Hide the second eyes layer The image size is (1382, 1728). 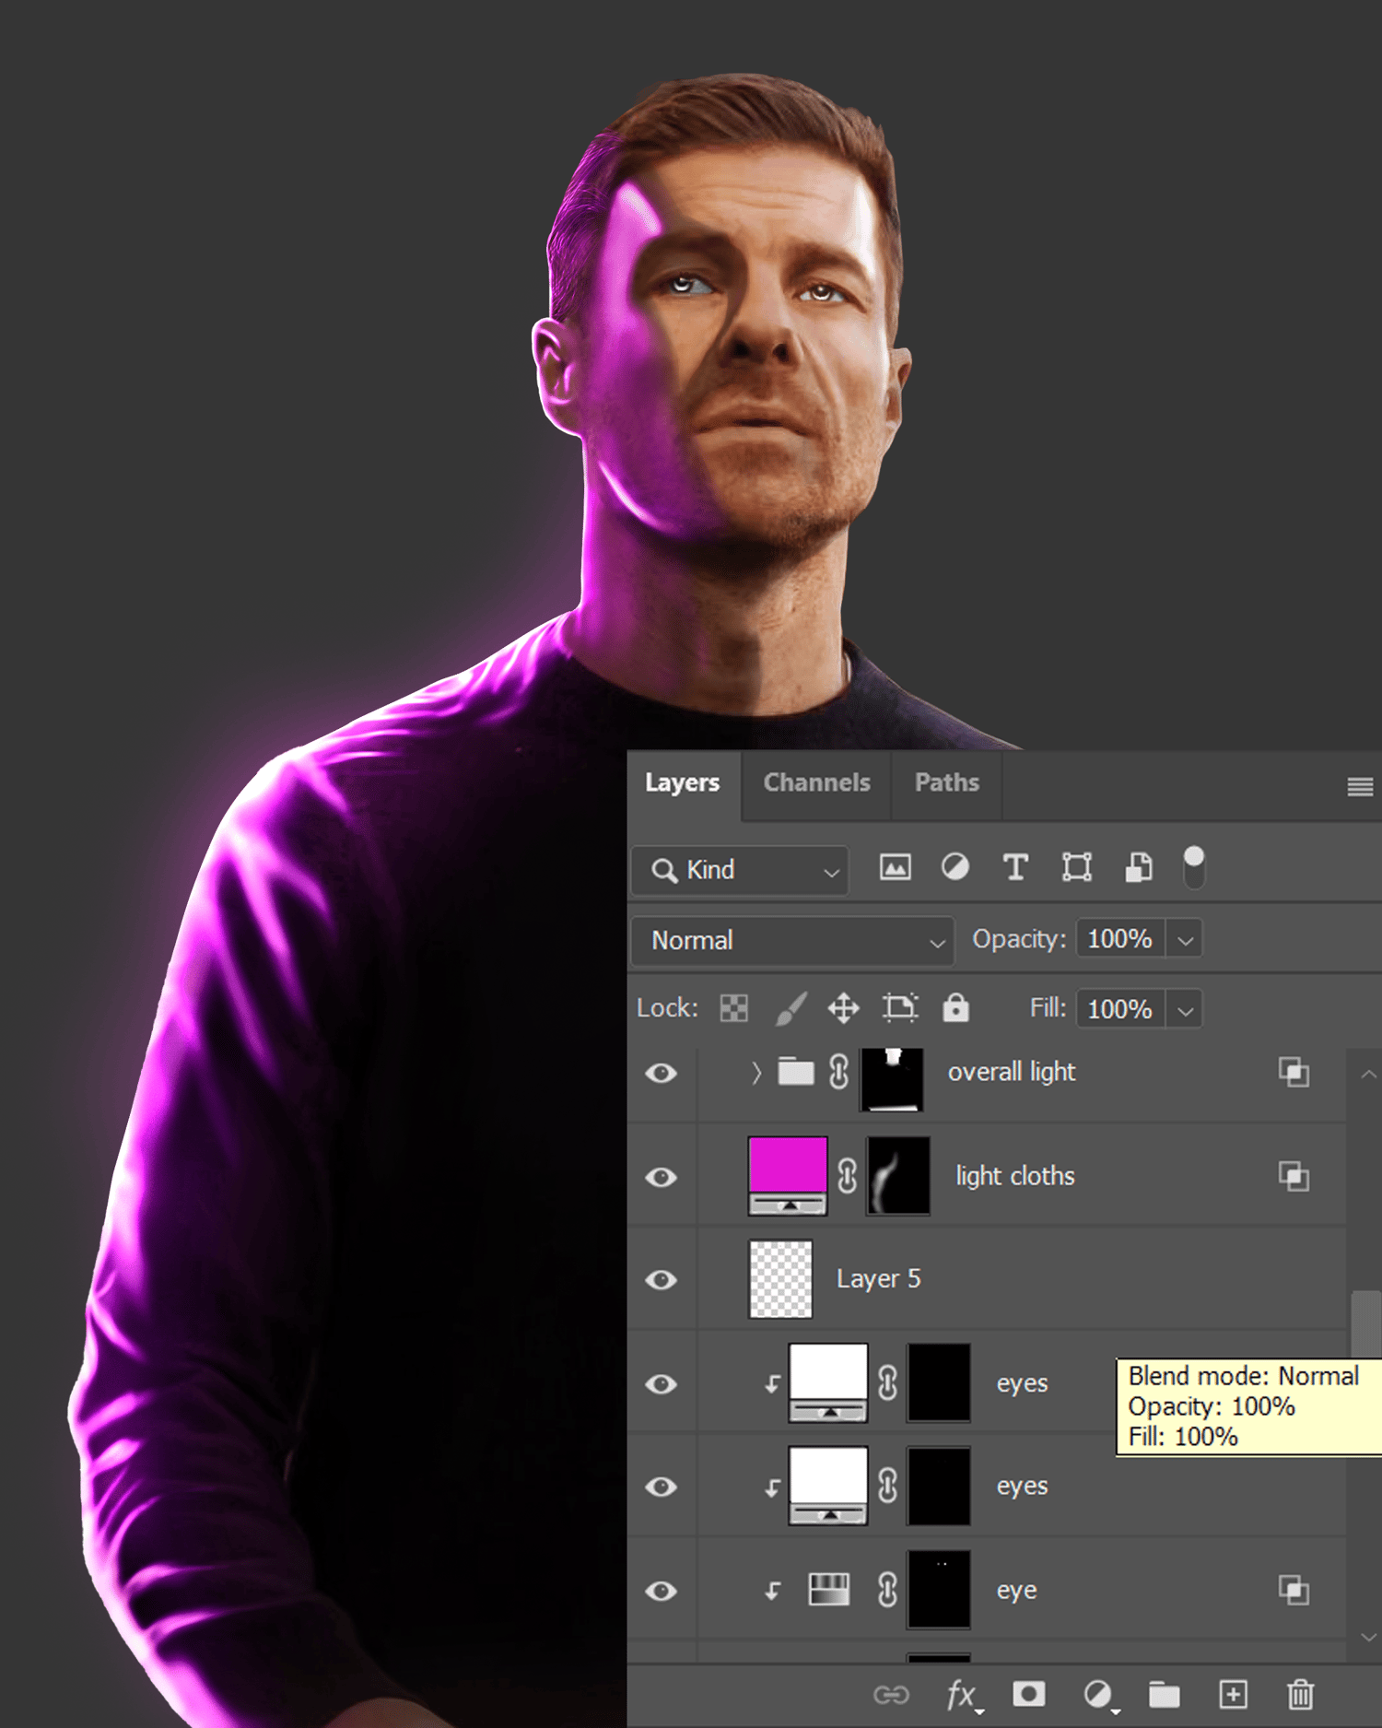pyautogui.click(x=661, y=1486)
